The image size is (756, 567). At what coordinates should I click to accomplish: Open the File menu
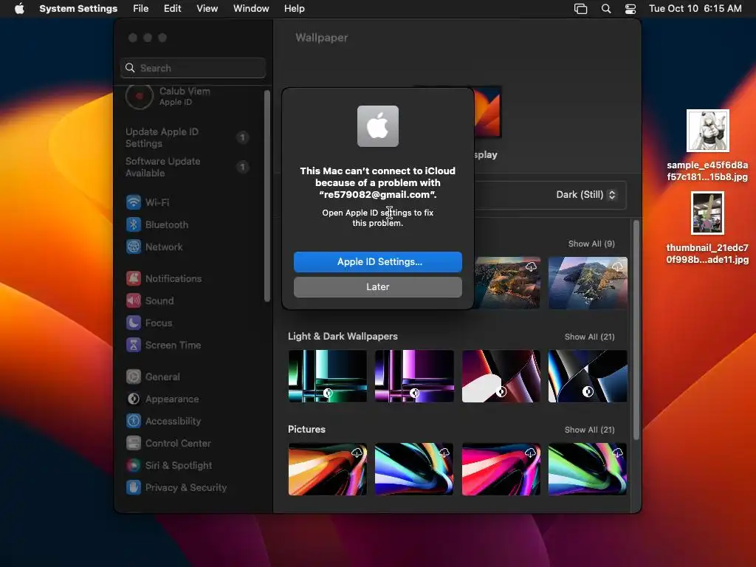pyautogui.click(x=141, y=9)
